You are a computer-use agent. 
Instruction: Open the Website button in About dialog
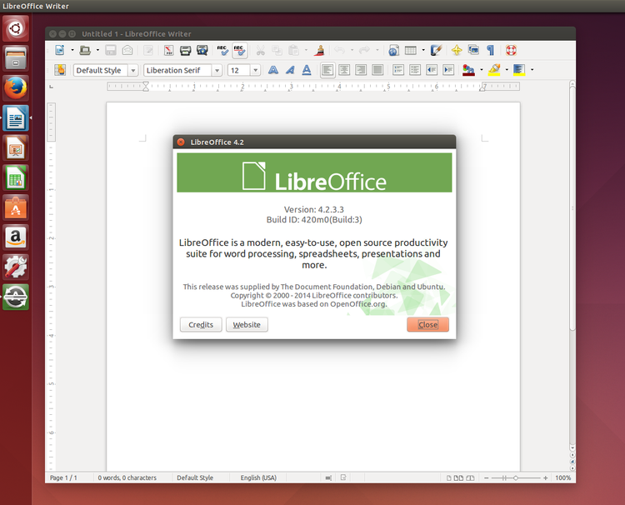coord(247,324)
